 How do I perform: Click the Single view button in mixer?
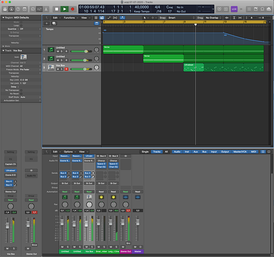(x=145, y=152)
